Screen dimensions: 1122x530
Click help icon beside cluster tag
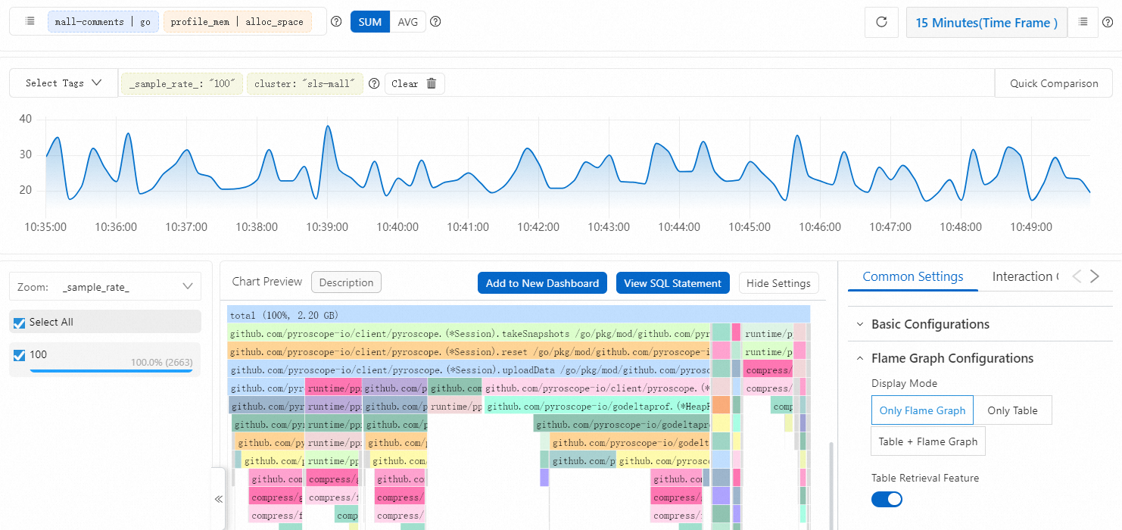pyautogui.click(x=373, y=83)
